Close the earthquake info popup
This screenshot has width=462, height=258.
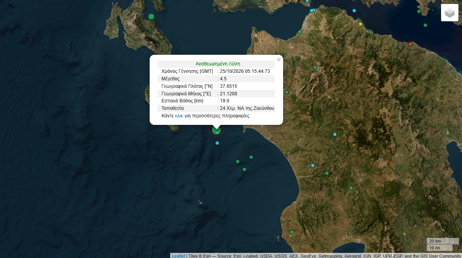point(279,59)
